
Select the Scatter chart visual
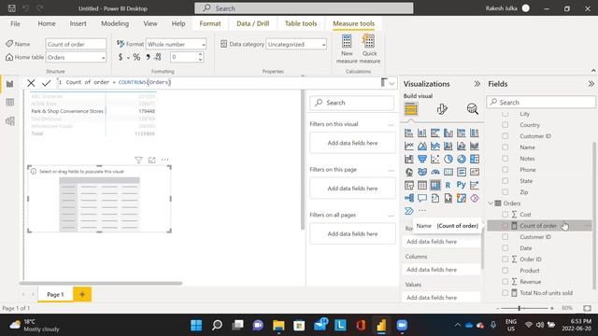click(435, 159)
